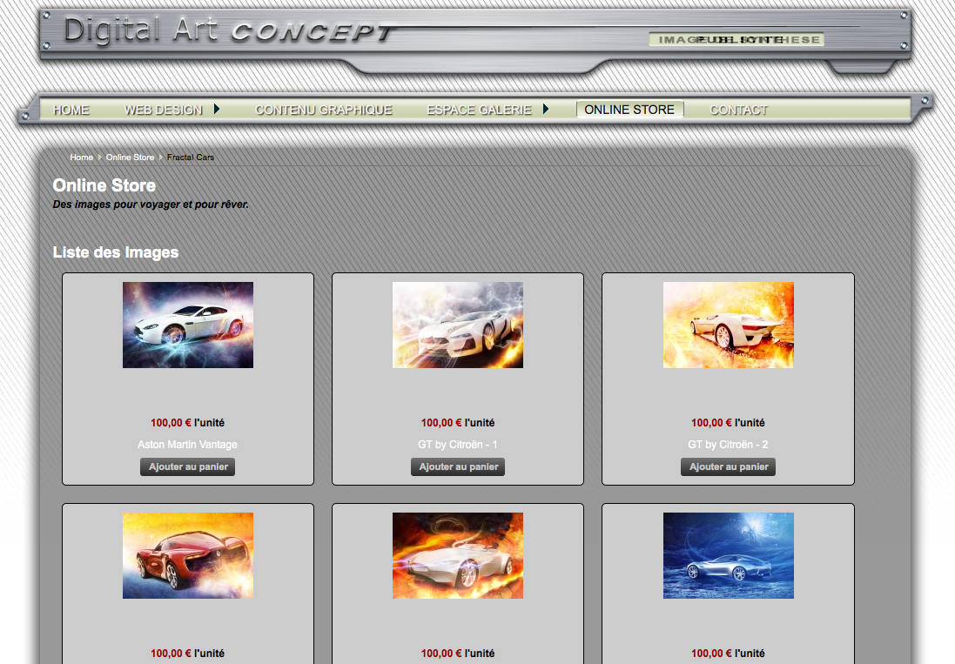Follow the Home breadcrumb link

[x=82, y=157]
